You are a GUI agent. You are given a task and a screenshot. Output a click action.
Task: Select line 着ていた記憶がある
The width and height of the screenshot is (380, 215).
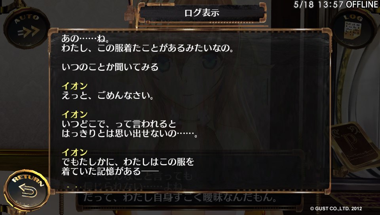(x=110, y=171)
